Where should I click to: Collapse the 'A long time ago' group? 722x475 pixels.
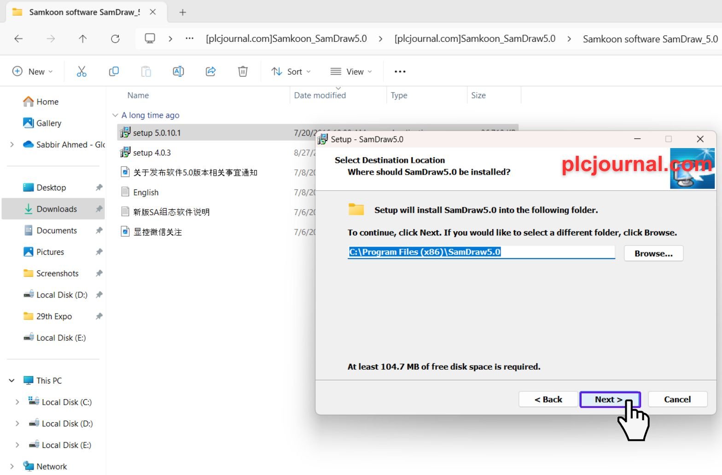click(115, 115)
